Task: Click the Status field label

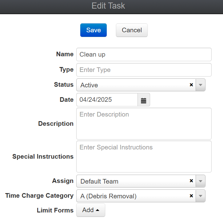Action: click(64, 85)
